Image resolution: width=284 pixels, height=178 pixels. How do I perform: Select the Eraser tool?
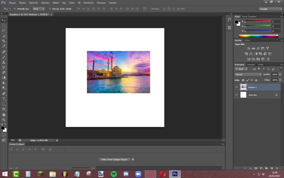(3, 72)
